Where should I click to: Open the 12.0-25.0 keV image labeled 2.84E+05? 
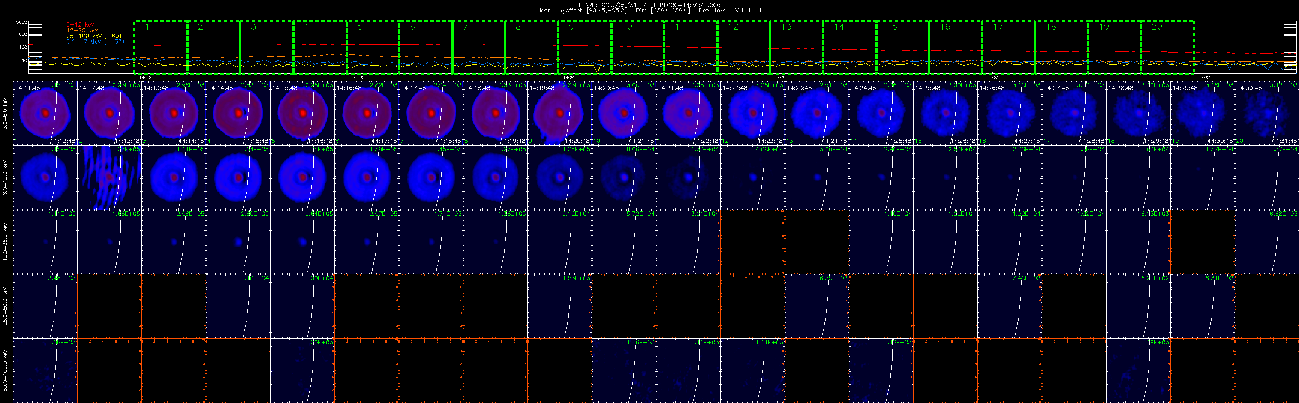click(x=303, y=242)
